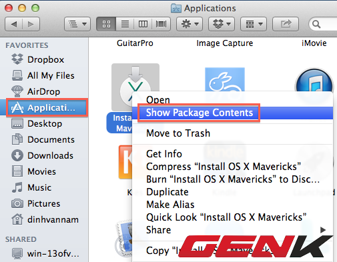Choose Make Alias from context menu
Screen dimensions: 337x262
232,205
